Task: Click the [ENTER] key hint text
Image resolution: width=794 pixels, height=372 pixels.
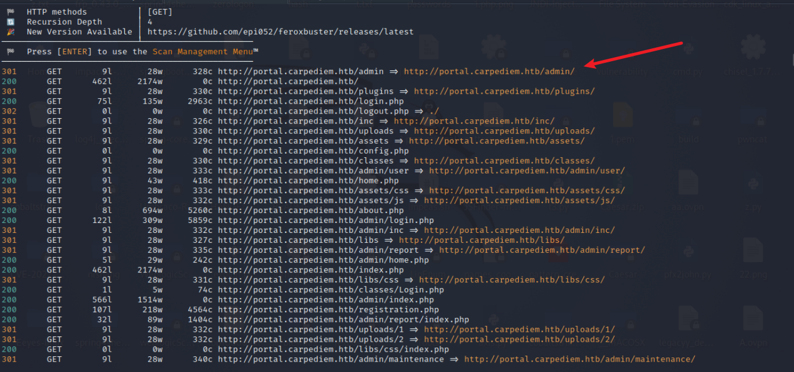Action: coord(75,51)
